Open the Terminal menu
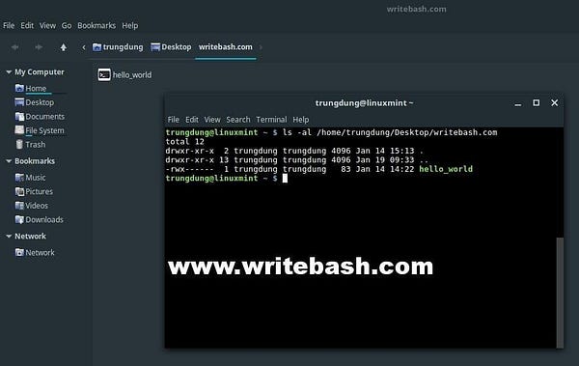The height and width of the screenshot is (366, 579). pyautogui.click(x=271, y=120)
